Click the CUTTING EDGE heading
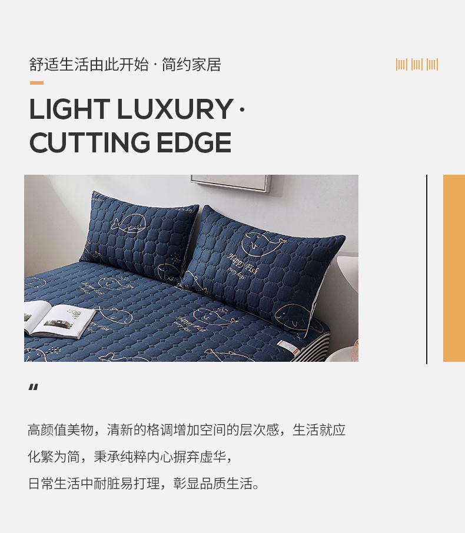 [x=130, y=142]
